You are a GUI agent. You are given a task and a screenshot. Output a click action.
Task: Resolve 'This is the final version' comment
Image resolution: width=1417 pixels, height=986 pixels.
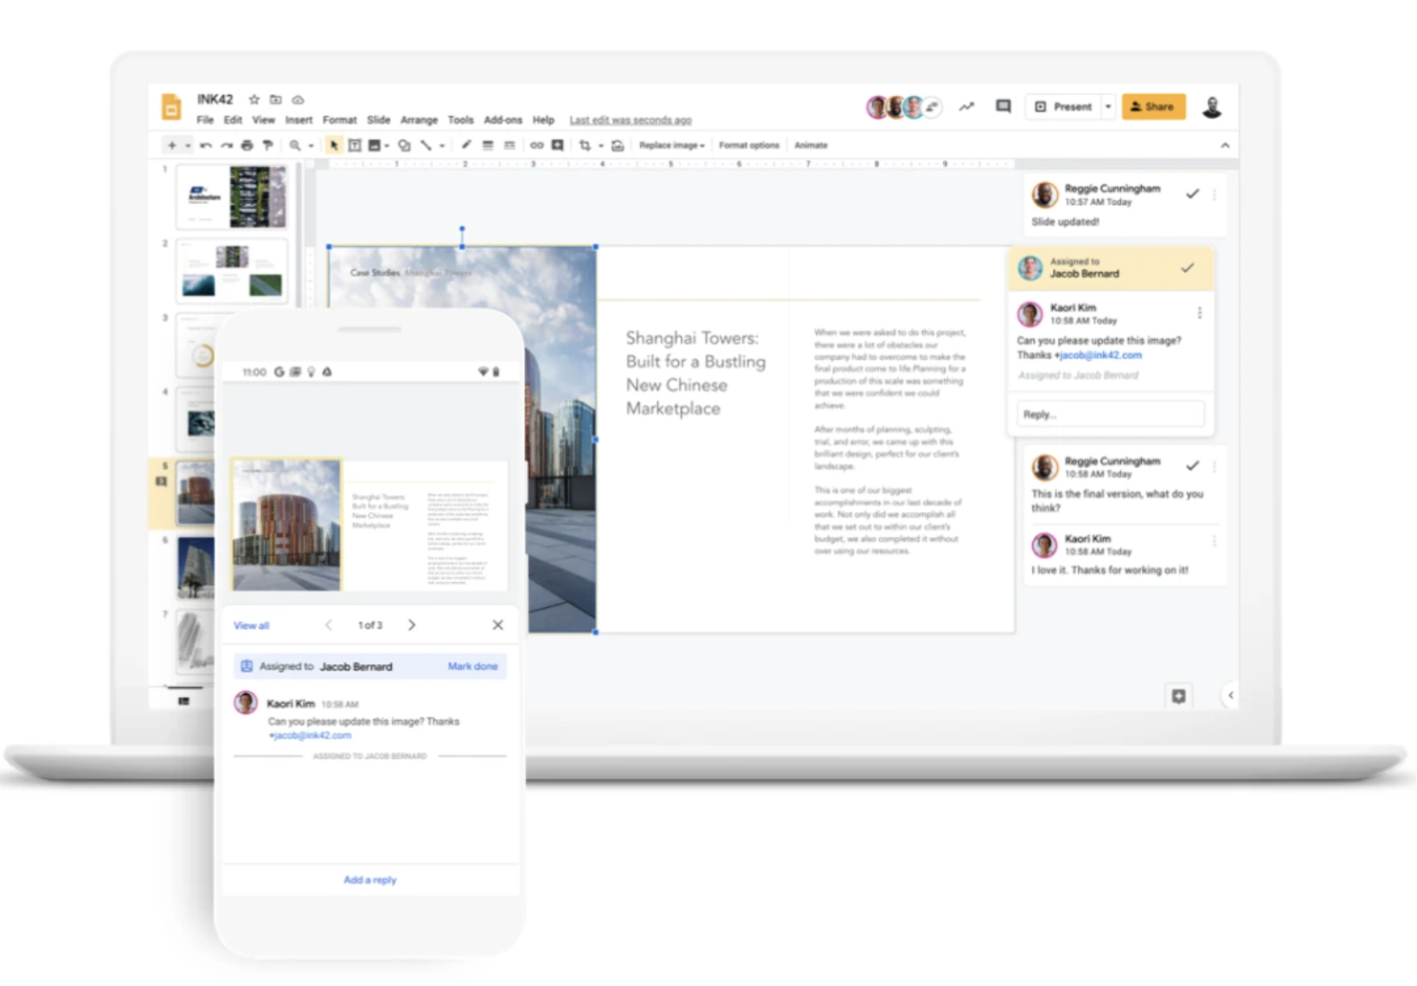pyautogui.click(x=1192, y=466)
